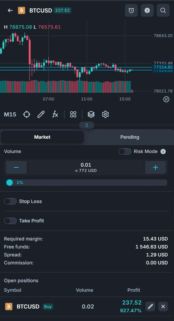
Task: Click the 0.02 position volume value
Action: pos(88,306)
